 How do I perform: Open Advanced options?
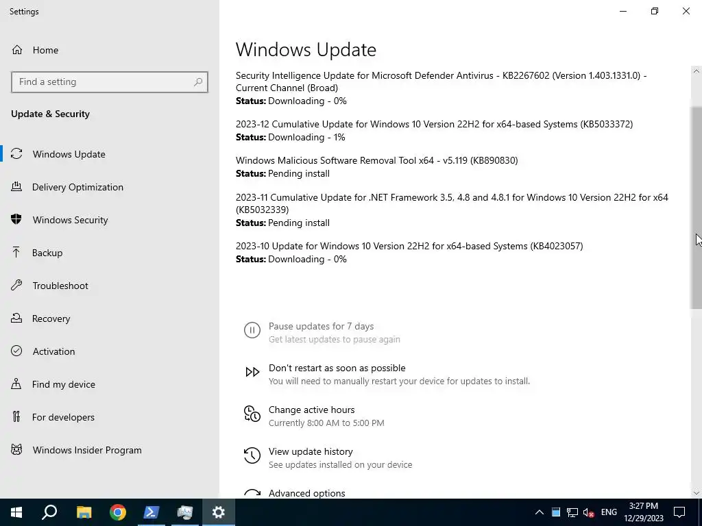click(x=306, y=493)
